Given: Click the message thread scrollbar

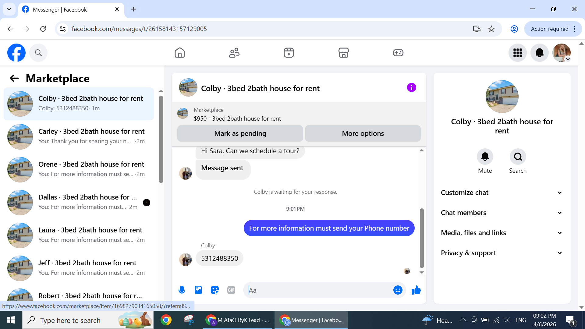Looking at the screenshot, I should coord(422,238).
